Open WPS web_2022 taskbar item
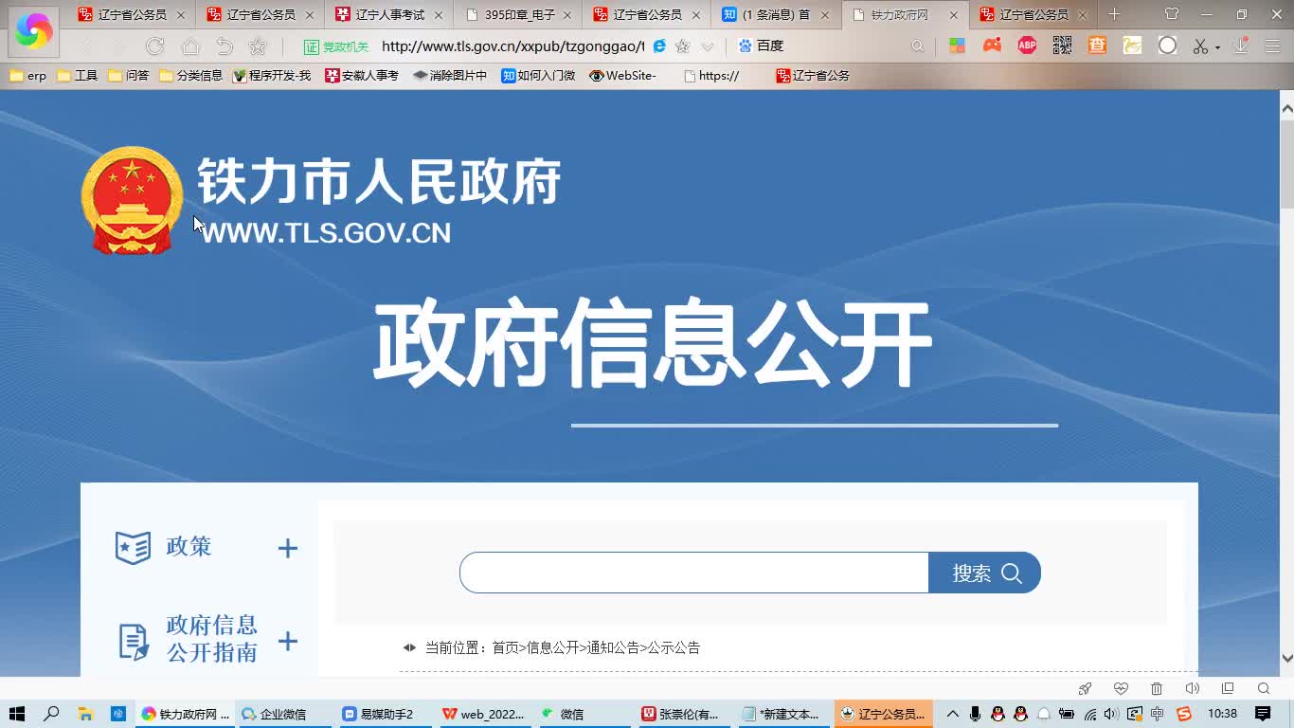The height and width of the screenshot is (728, 1294). [x=485, y=714]
